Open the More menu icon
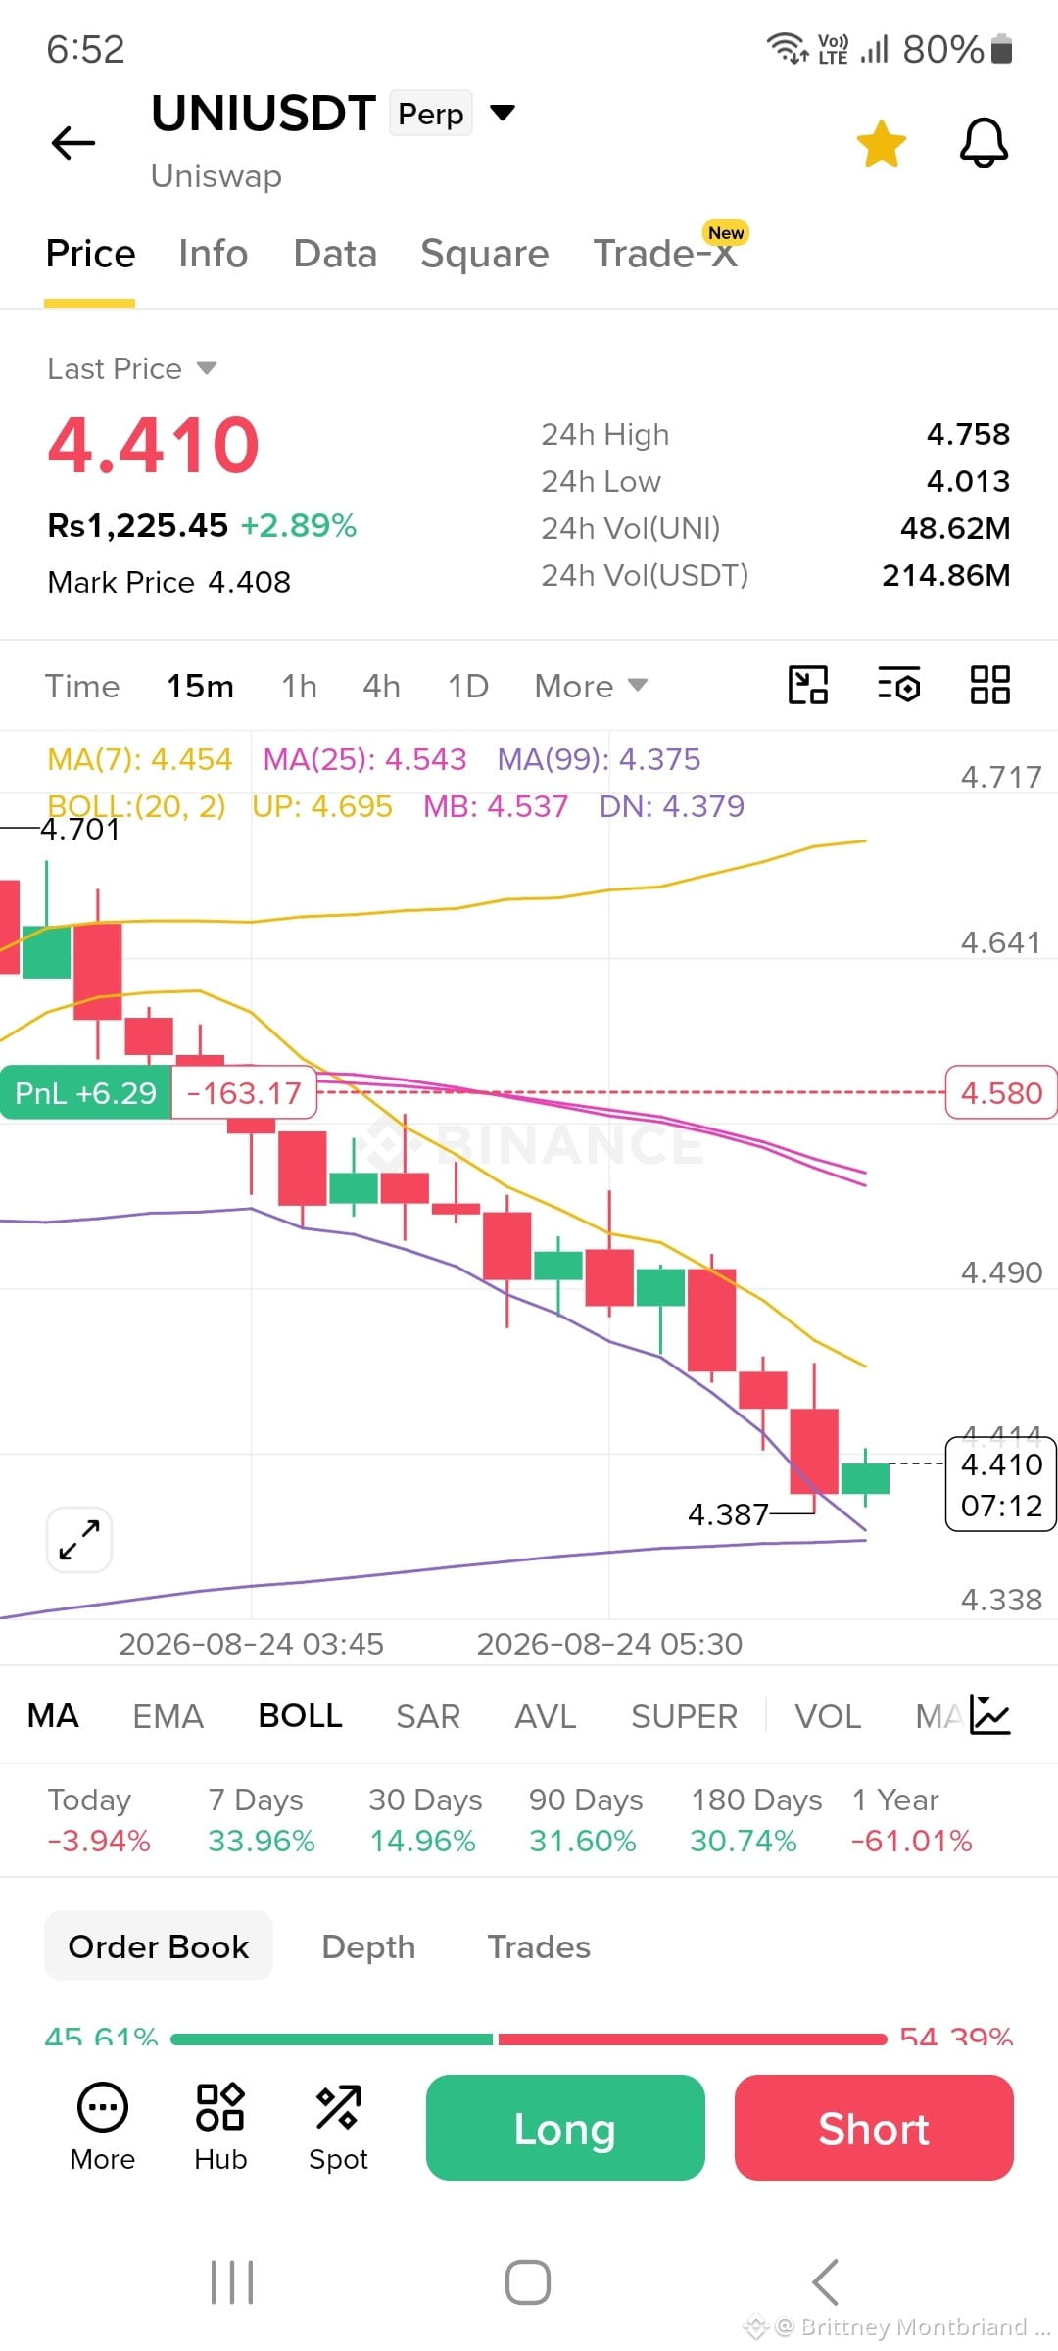 point(103,2127)
